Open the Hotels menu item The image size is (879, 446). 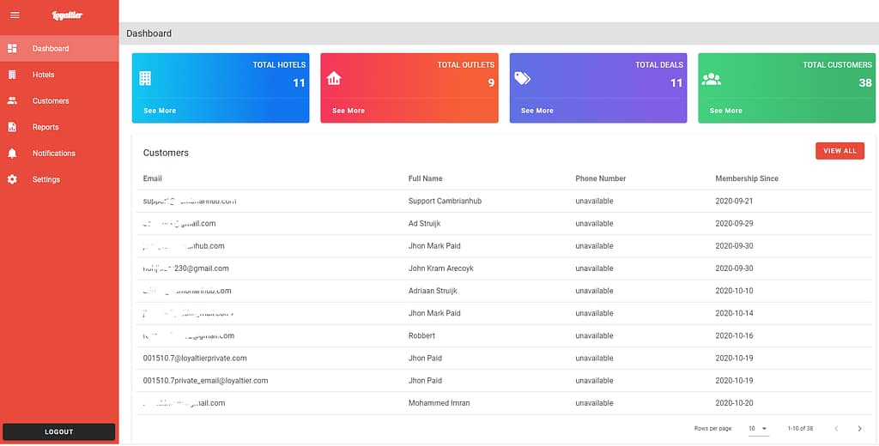(x=44, y=75)
